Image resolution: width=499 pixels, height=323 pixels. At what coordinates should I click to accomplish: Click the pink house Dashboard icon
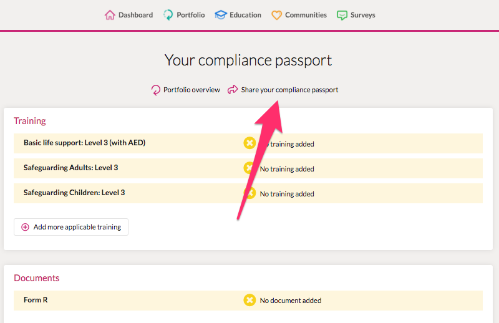coord(110,15)
